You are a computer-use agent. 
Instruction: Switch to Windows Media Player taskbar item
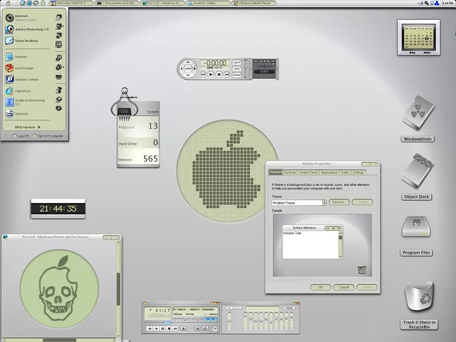[254, 3]
